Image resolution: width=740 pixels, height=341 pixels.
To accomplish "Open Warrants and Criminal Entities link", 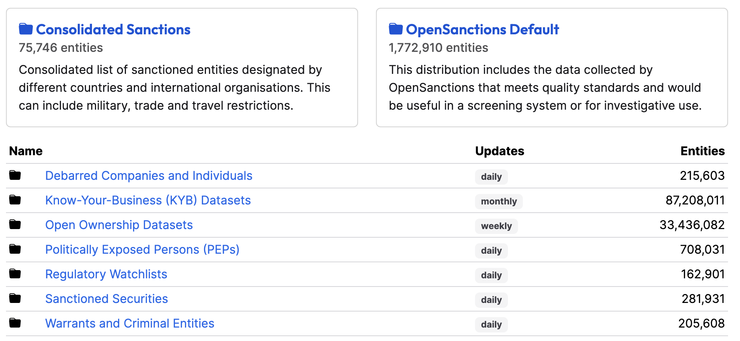I will pyautogui.click(x=130, y=323).
